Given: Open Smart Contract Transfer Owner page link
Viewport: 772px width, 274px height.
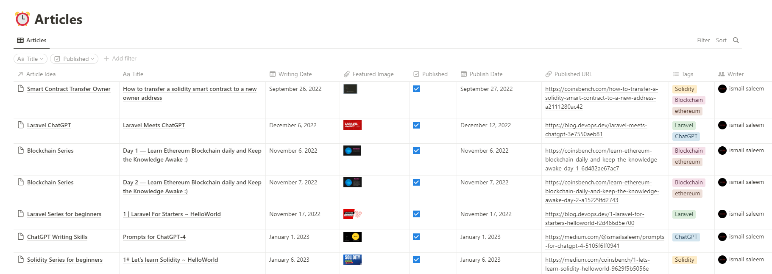Looking at the screenshot, I should [x=69, y=89].
